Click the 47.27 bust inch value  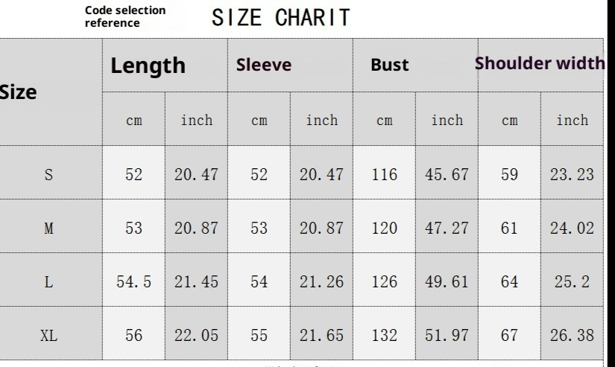point(447,229)
